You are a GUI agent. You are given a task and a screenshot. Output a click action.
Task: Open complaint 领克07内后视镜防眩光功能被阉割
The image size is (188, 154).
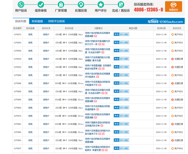point(98,59)
